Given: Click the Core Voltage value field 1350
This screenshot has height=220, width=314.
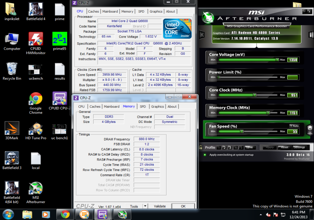Looking at the screenshot, I should tap(293, 60).
